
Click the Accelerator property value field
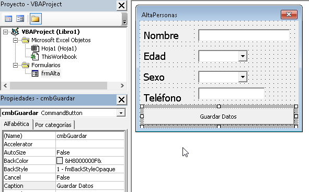[x=90, y=144]
